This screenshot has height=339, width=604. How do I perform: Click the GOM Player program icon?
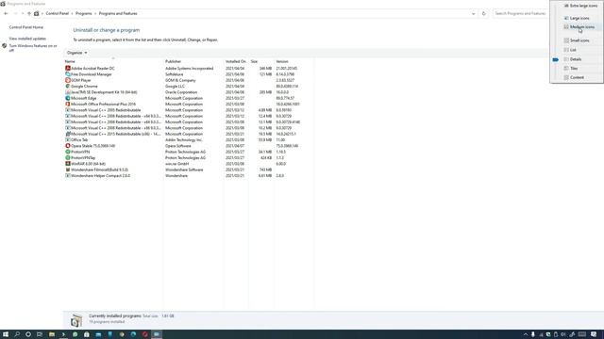[x=68, y=80]
